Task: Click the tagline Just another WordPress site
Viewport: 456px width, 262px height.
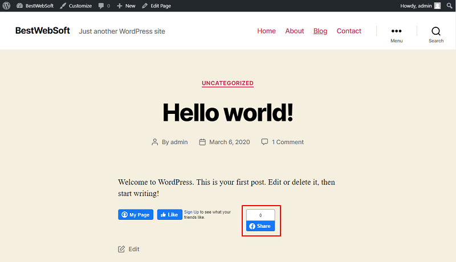Action: [122, 31]
